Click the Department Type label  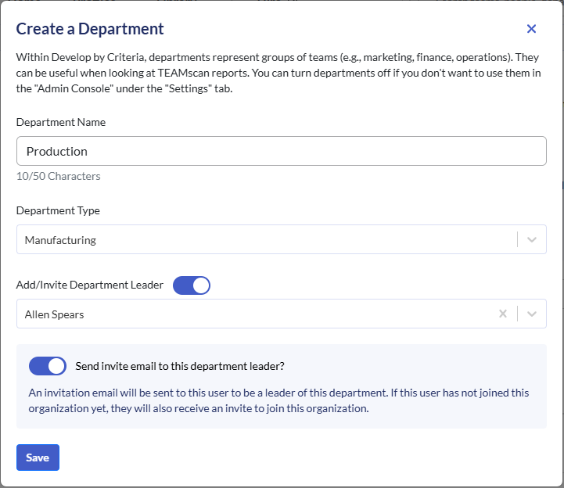58,210
